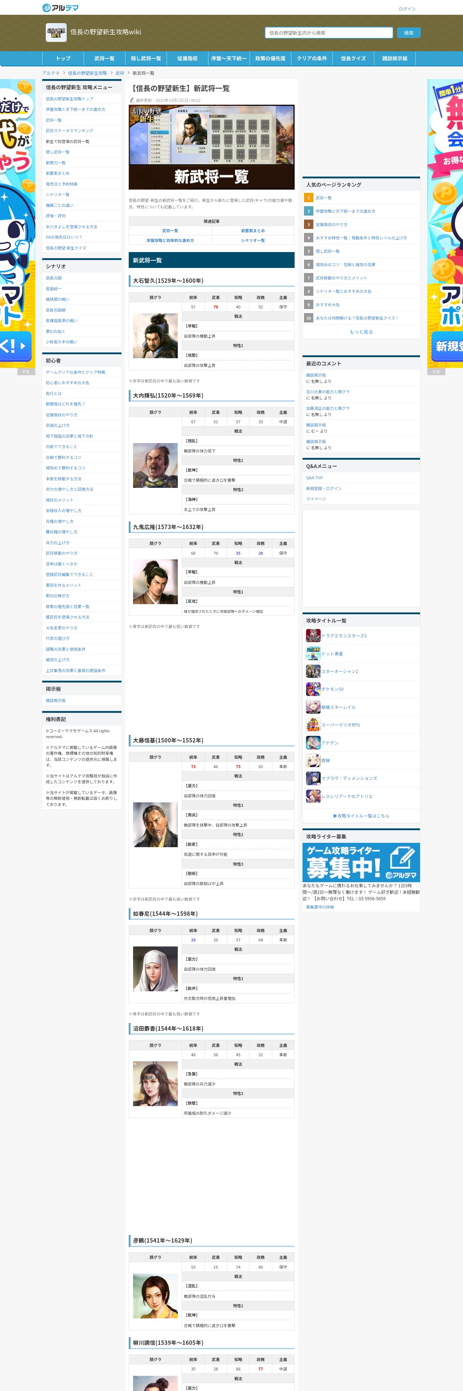Screen dimensions: 463x1391
Task: Click the 検索 search button
Action: tap(409, 33)
